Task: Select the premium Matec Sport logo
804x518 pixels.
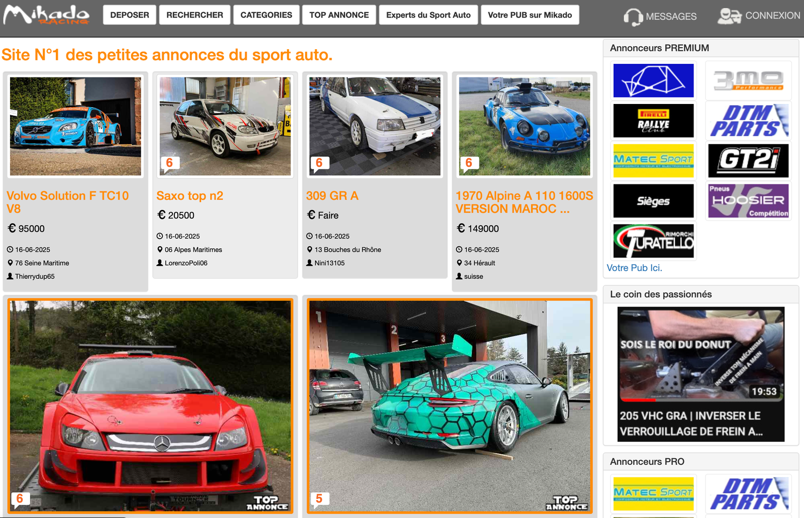Action: (x=653, y=161)
